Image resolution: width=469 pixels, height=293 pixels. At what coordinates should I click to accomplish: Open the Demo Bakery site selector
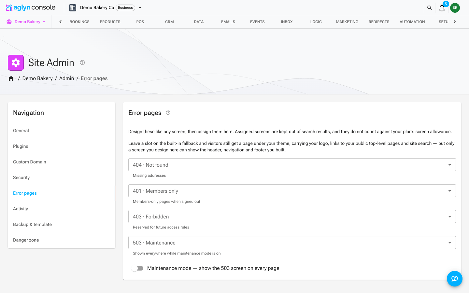26,22
